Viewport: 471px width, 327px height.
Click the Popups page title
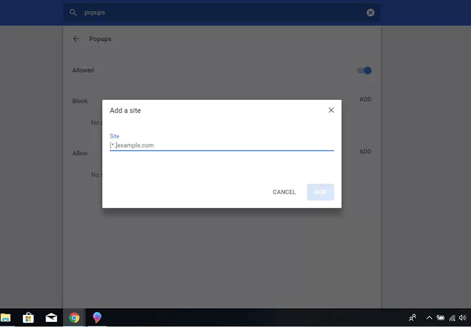coord(101,39)
